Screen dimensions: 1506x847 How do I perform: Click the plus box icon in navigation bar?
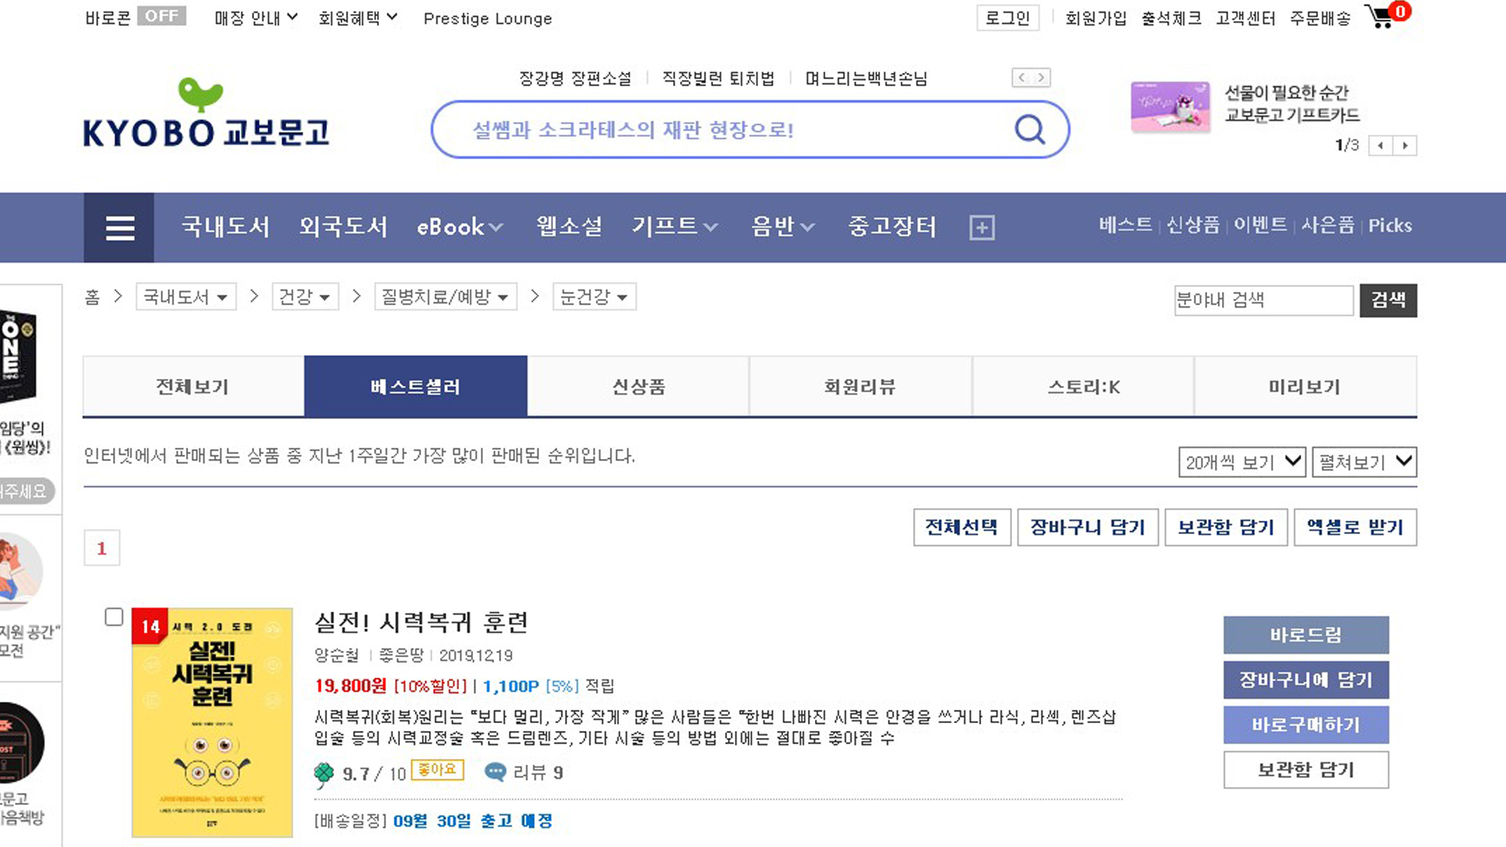(981, 227)
